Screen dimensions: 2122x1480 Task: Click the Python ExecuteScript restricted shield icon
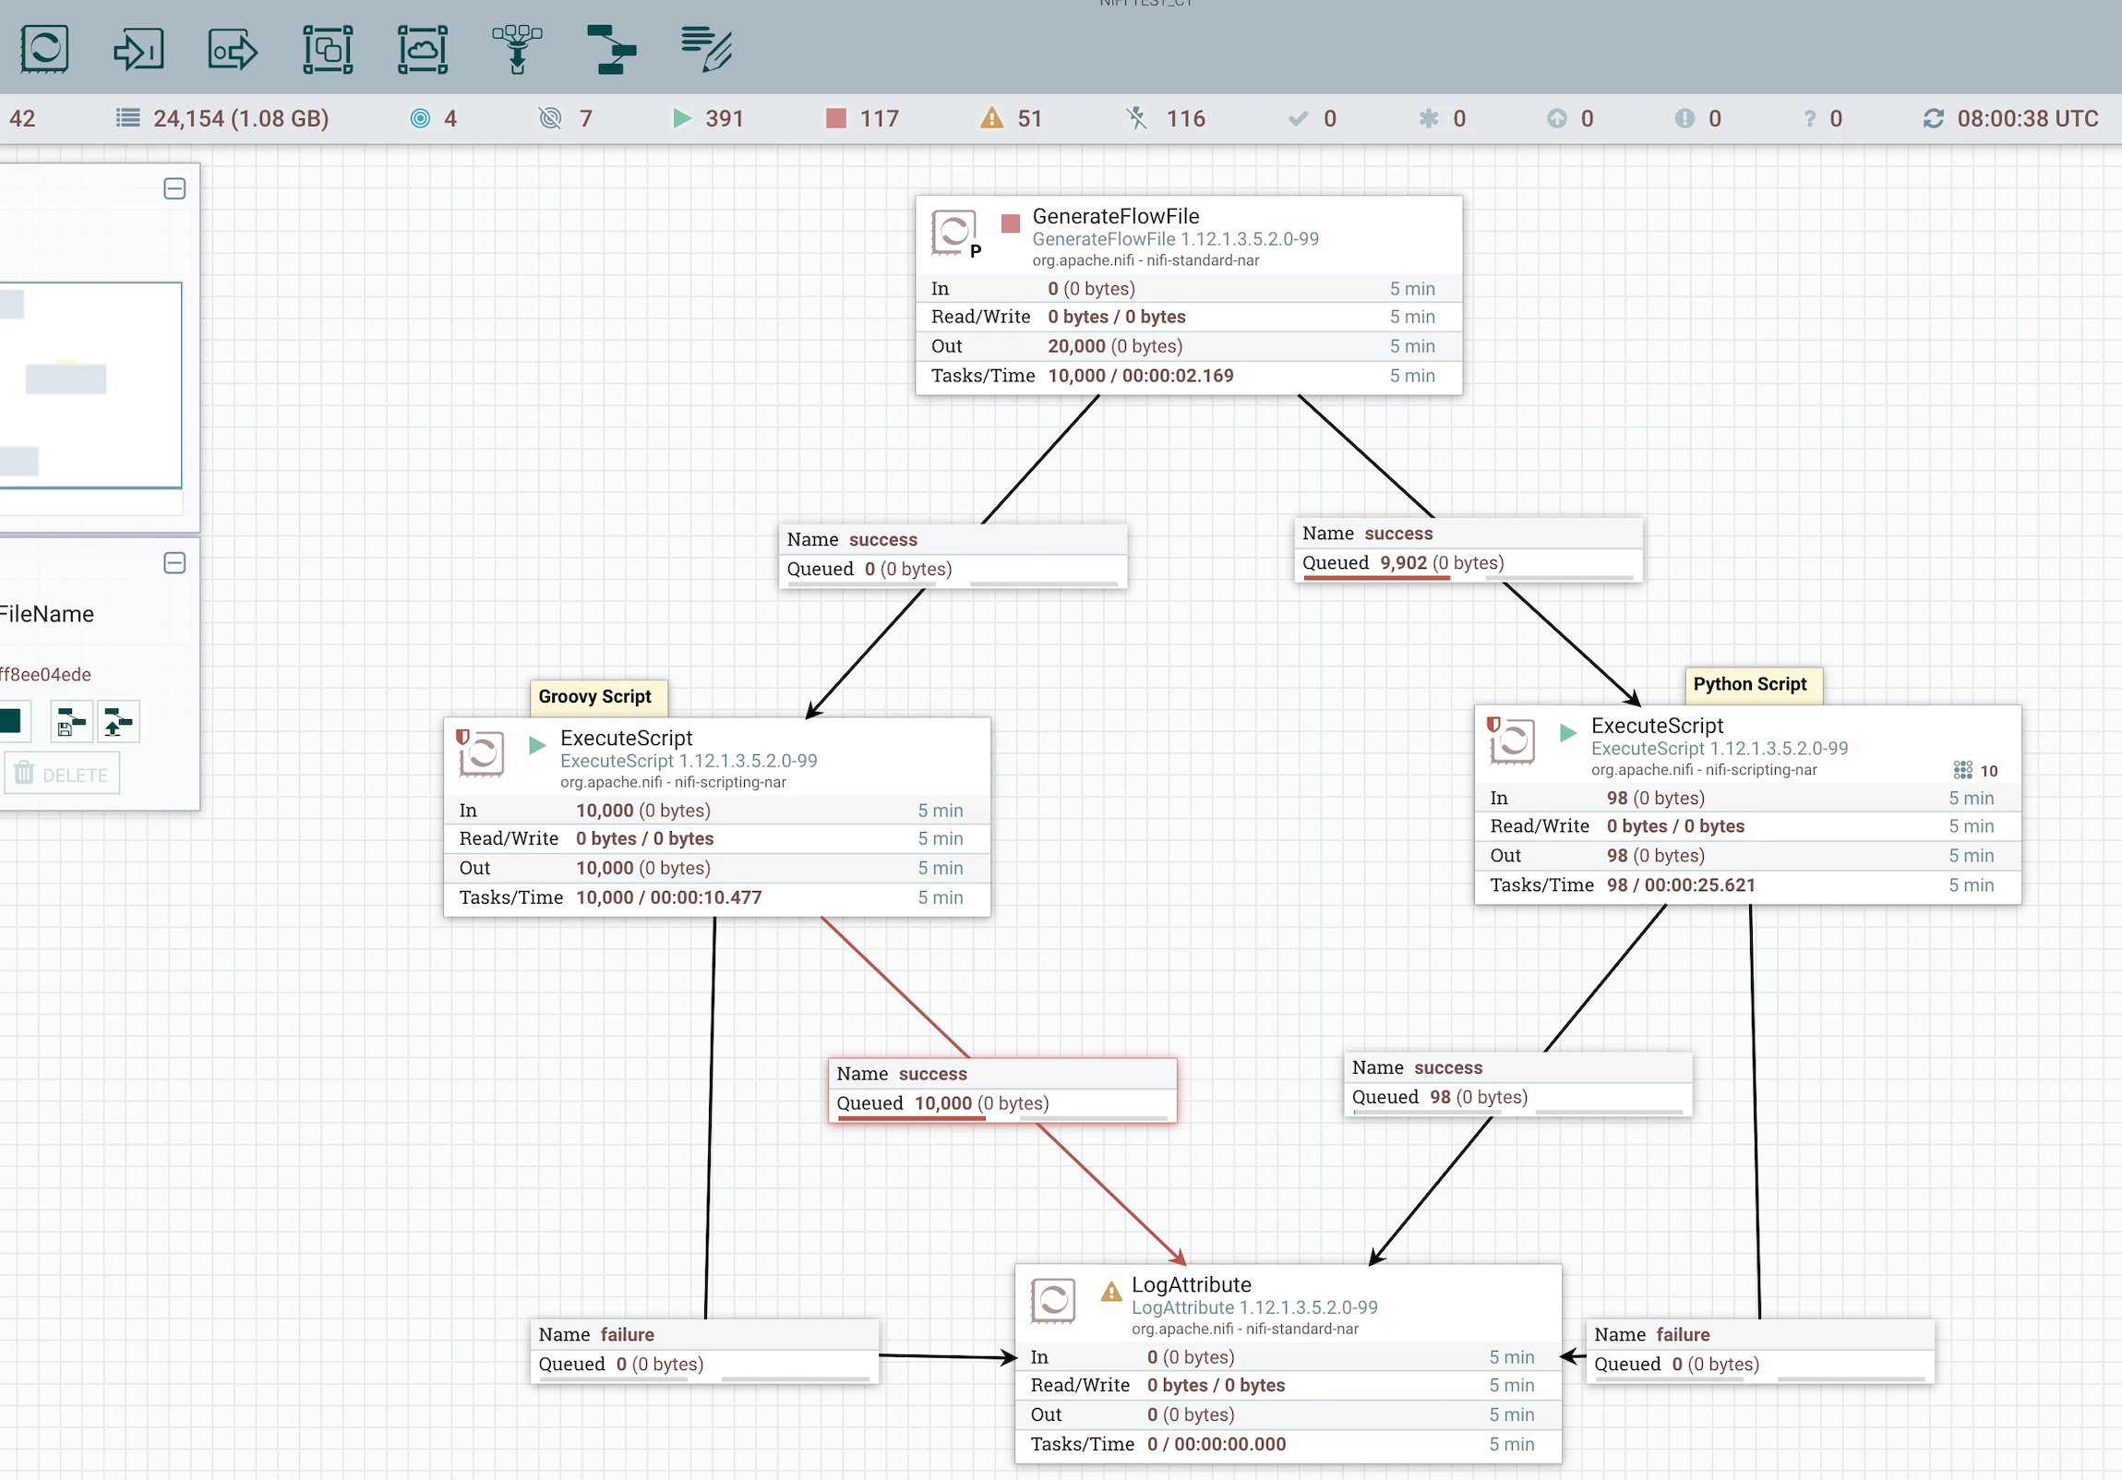click(x=1493, y=725)
